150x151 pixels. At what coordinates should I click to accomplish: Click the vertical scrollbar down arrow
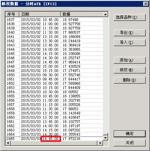click(x=106, y=138)
